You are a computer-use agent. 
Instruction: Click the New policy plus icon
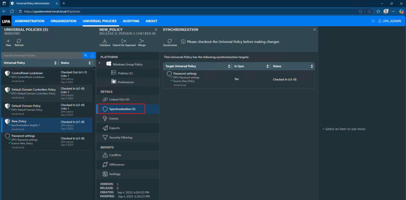pyautogui.click(x=8, y=41)
